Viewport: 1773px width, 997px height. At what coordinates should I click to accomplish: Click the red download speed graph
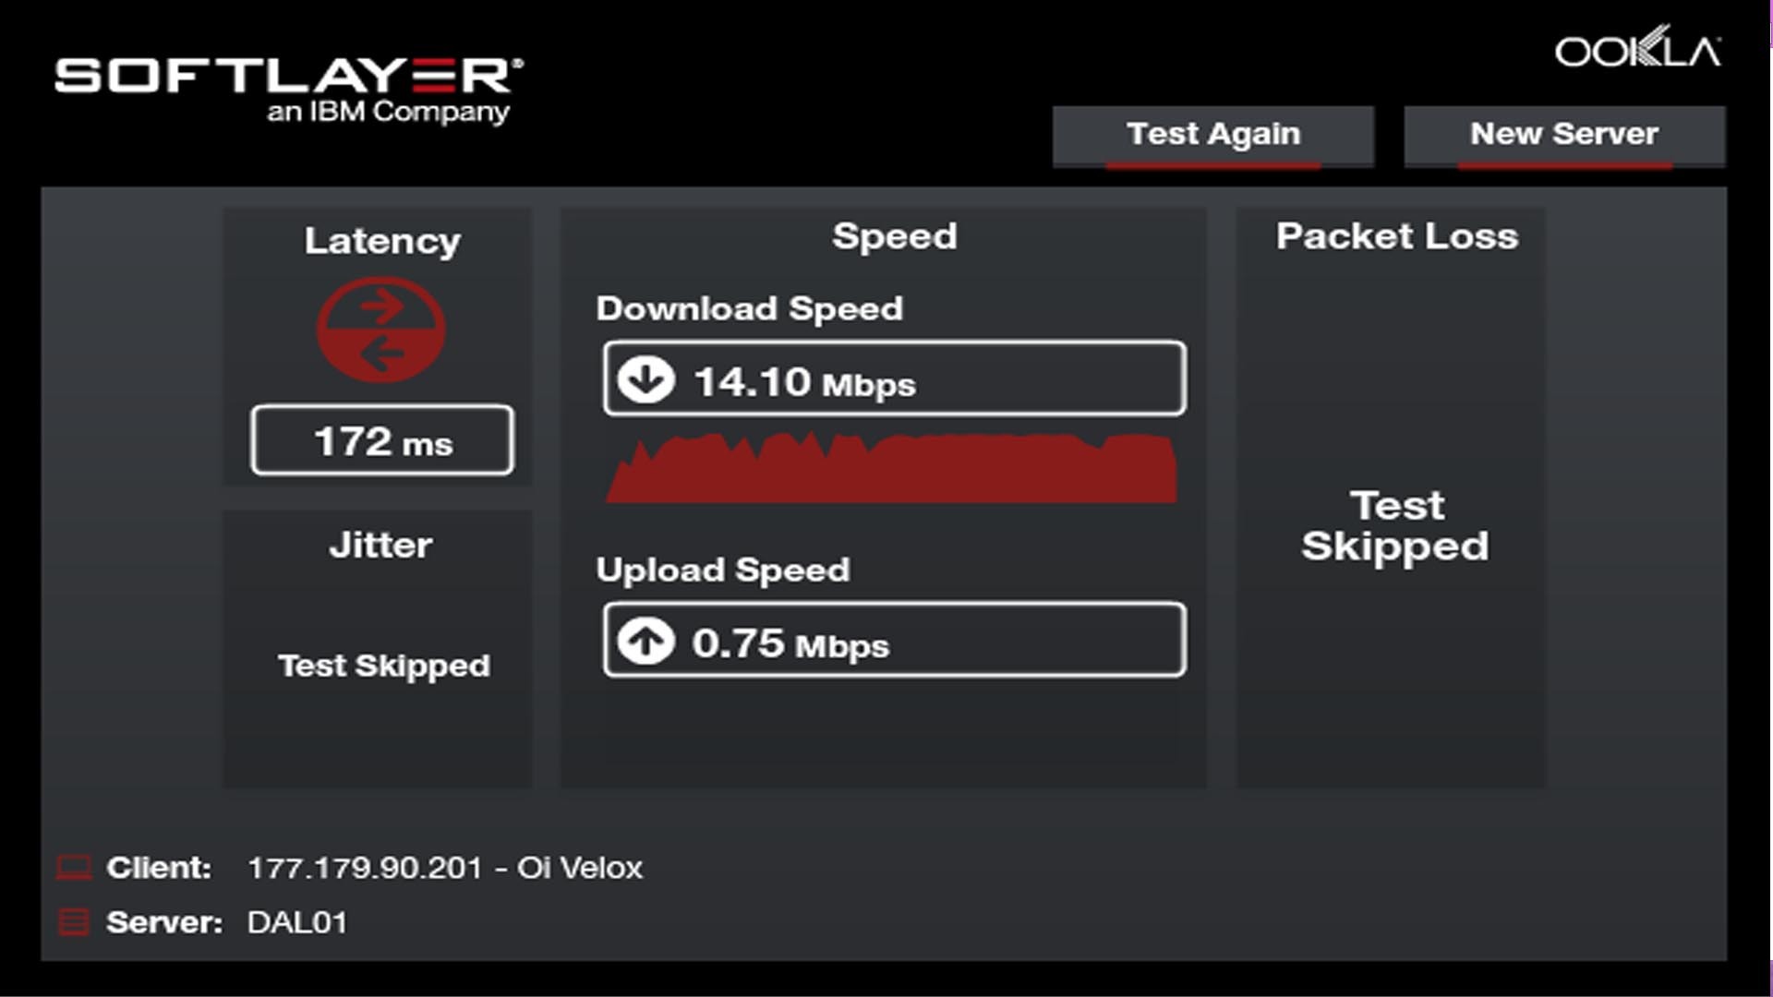892,469
